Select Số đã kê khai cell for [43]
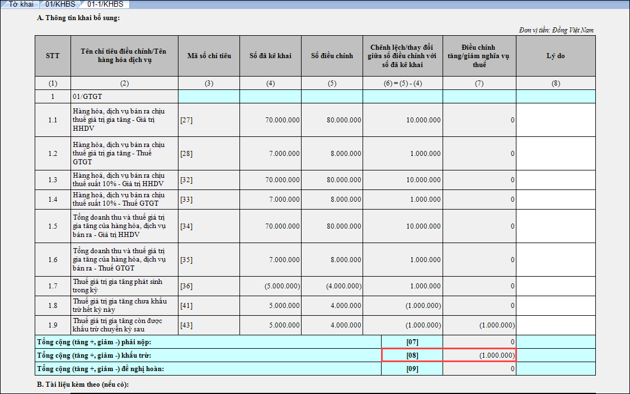630x394 pixels. 271,325
